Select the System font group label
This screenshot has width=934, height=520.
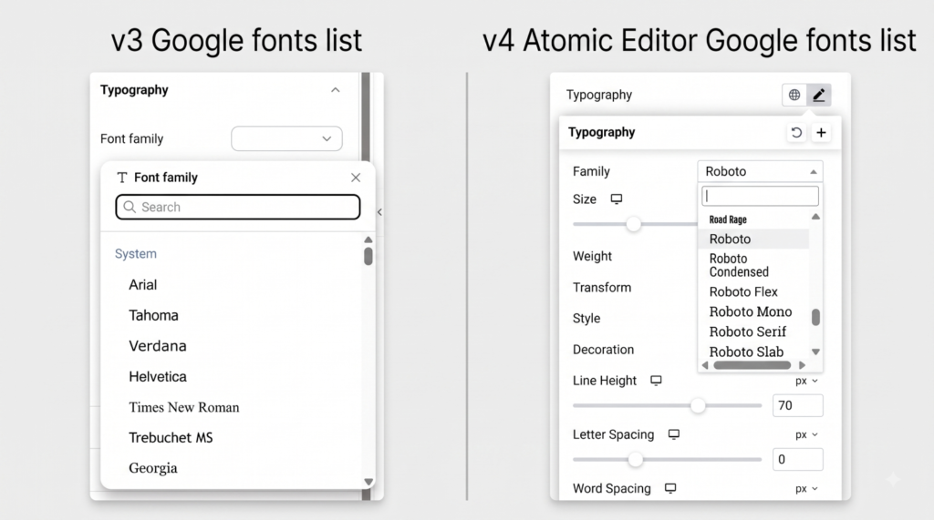pyautogui.click(x=136, y=253)
